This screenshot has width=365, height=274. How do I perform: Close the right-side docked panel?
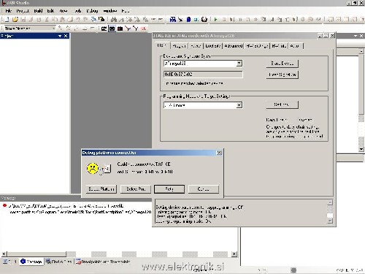click(x=361, y=36)
